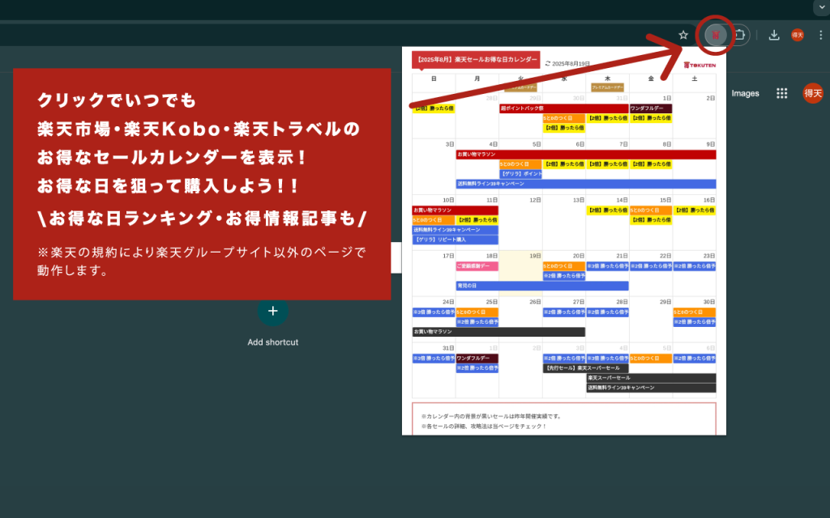Click the bookmark star icon in the toolbar
The image size is (830, 518).
tap(683, 35)
